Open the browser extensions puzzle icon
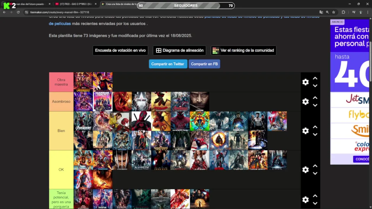 pyautogui.click(x=343, y=12)
